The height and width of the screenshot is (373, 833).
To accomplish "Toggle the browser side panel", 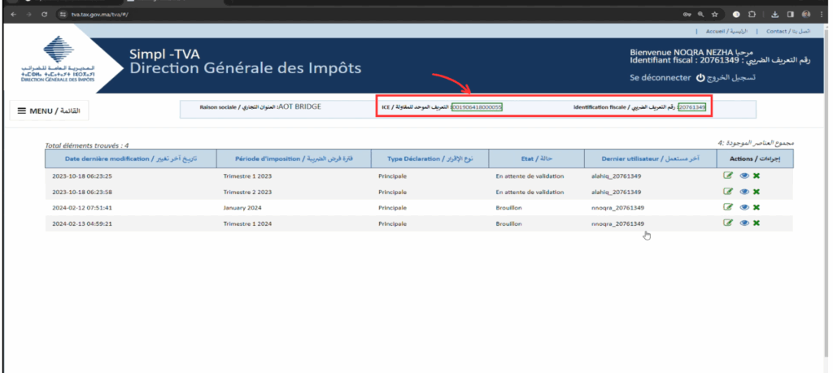I will click(x=791, y=15).
